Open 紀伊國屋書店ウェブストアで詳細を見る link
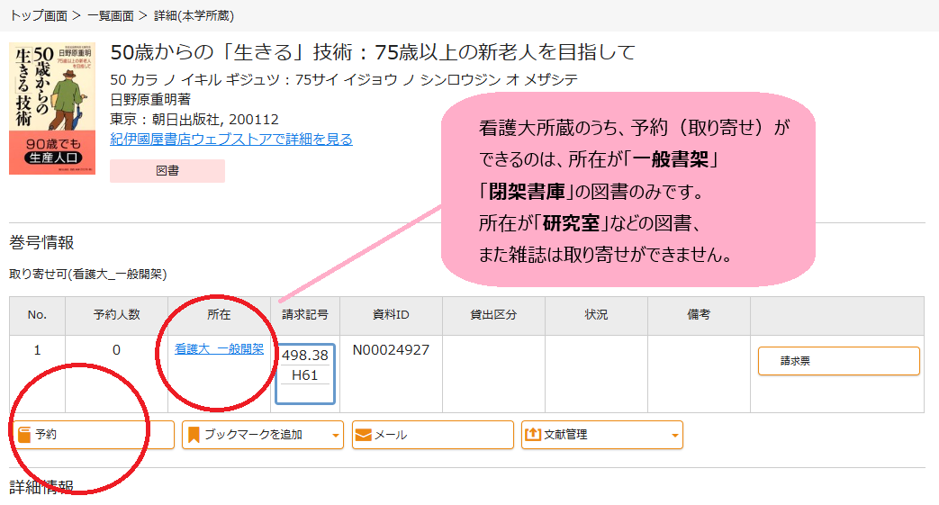Viewport: 939px width, 505px height. (x=231, y=139)
